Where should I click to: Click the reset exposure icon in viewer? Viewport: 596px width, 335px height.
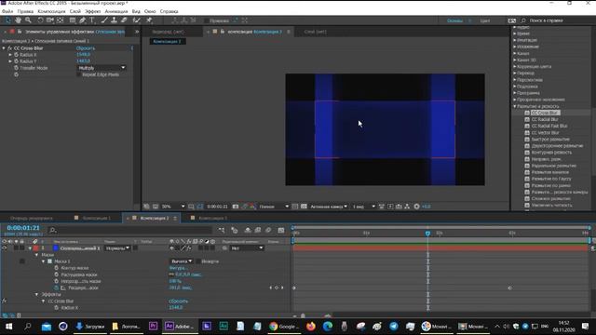pyautogui.click(x=416, y=207)
